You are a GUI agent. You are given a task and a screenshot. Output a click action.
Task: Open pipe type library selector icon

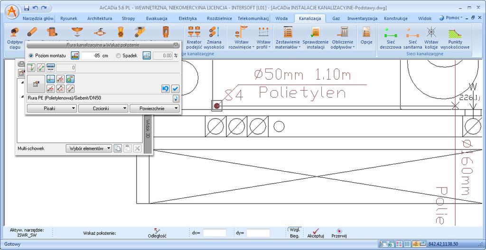click(x=176, y=99)
